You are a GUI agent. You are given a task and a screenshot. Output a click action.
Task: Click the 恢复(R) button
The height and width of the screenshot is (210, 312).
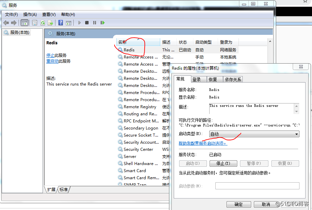[285, 163]
